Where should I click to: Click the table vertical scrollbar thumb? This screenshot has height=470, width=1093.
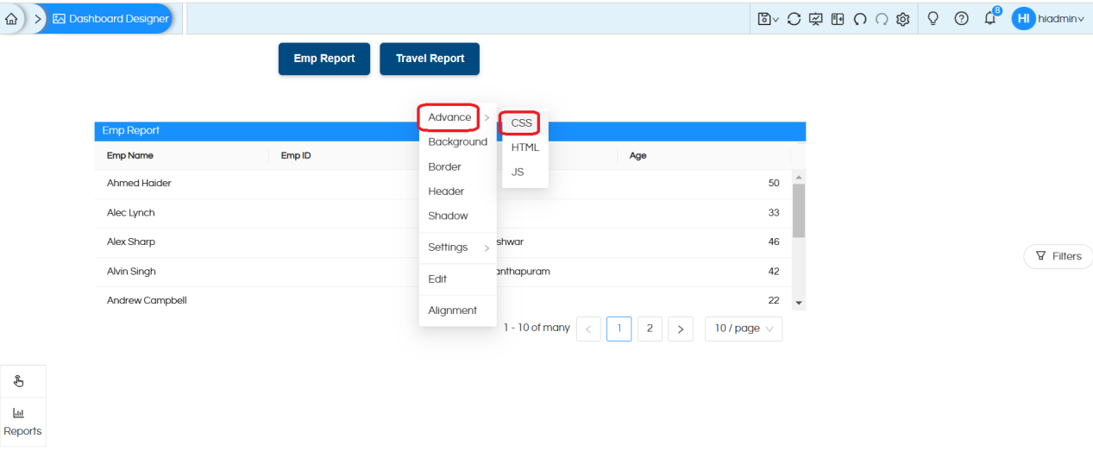click(x=799, y=210)
